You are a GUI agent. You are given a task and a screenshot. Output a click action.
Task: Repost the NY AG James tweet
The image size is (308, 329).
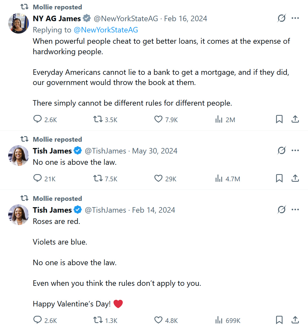click(98, 119)
